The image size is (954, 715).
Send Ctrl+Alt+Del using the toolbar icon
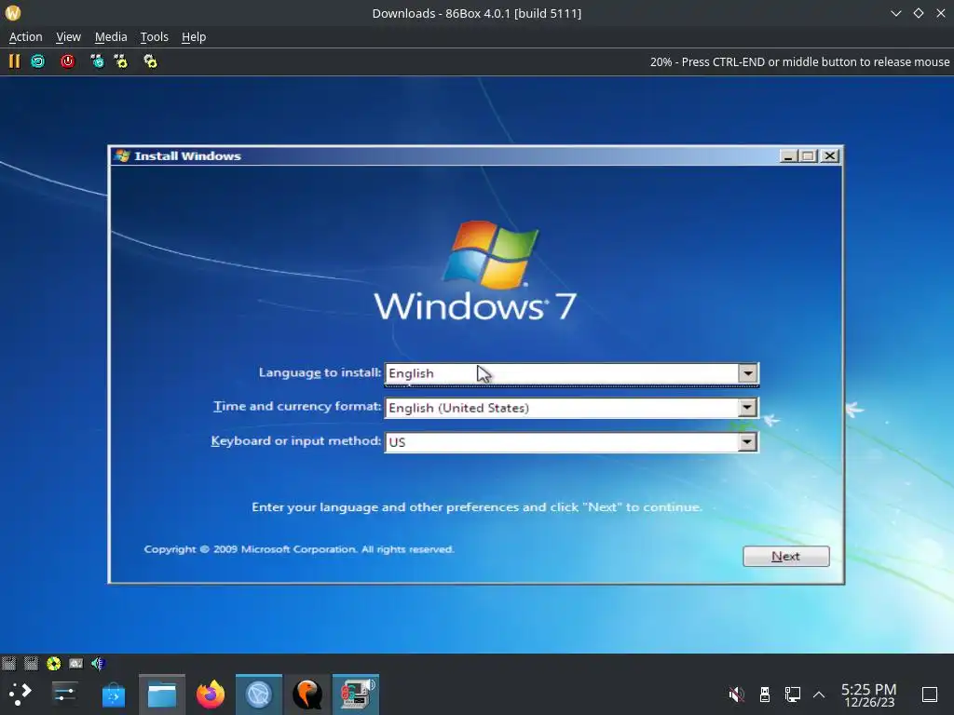point(97,61)
